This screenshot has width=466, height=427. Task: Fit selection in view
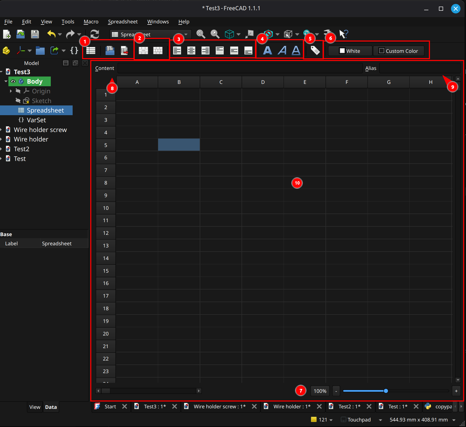(215, 34)
